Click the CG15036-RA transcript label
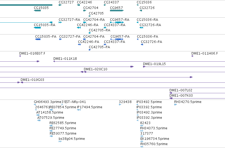The width and height of the screenshot is (225, 148). tap(148, 19)
